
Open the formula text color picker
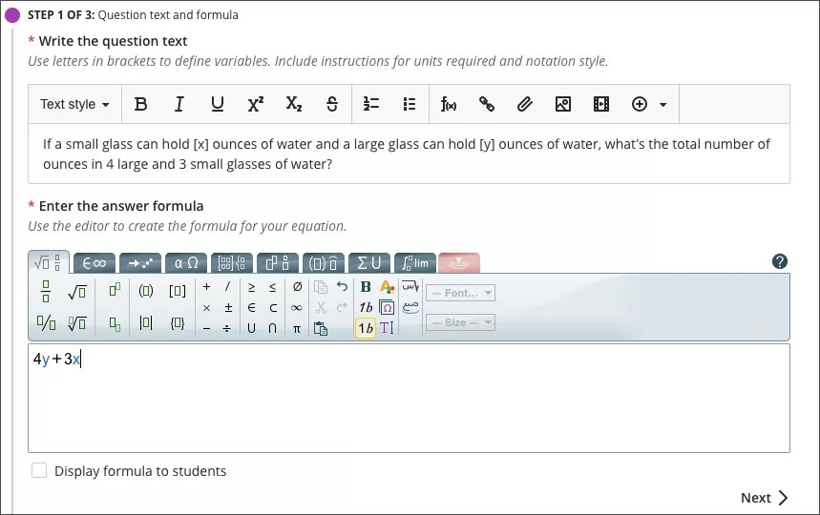coord(387,287)
